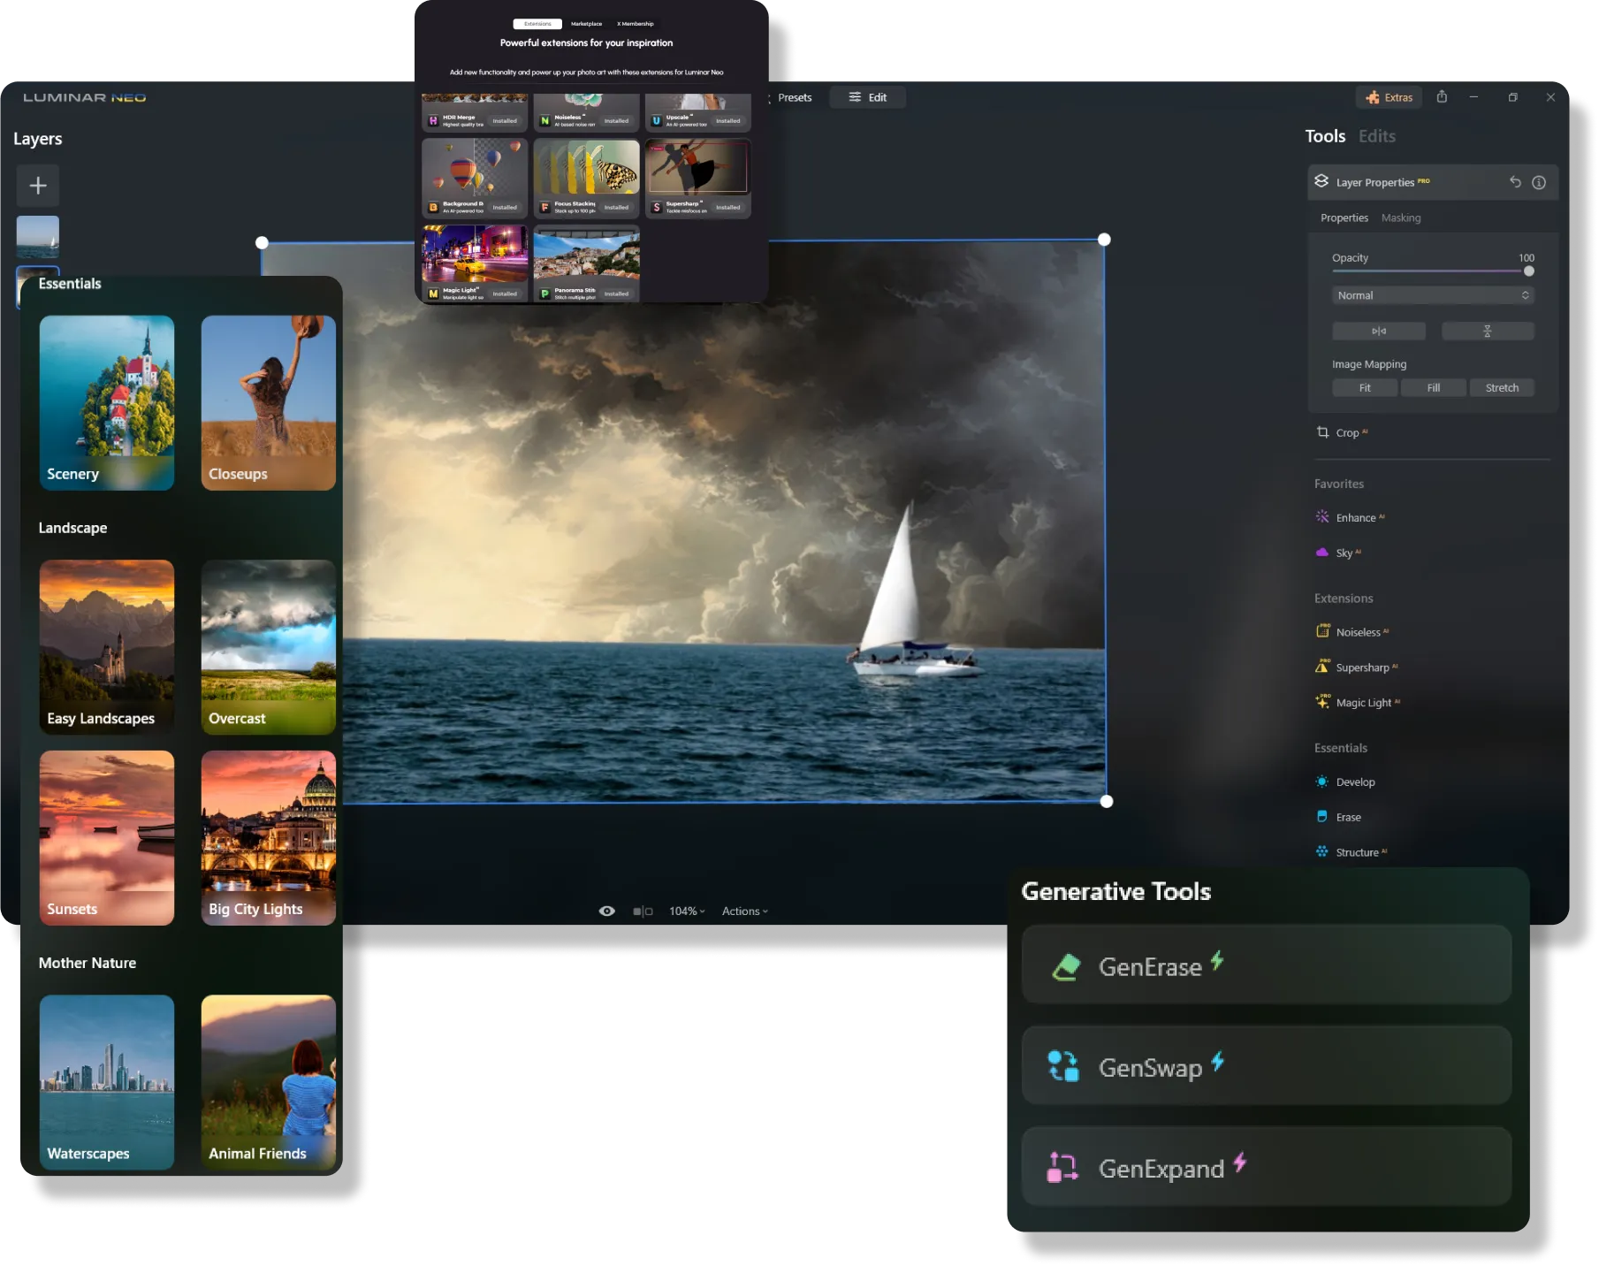Click the GenExpand icon

[1062, 1167]
